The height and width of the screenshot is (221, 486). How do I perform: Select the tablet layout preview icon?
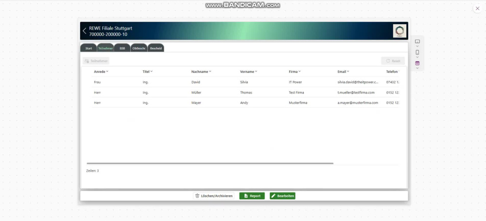coord(417,41)
